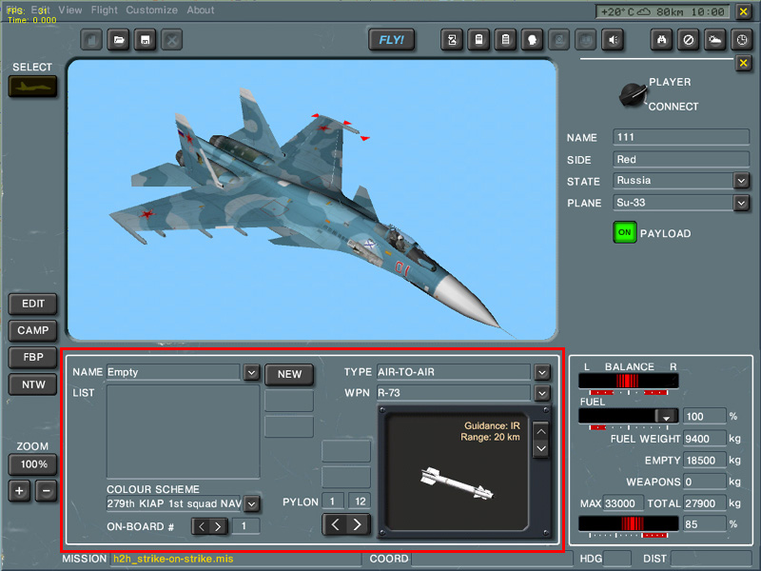The image size is (761, 571).
Task: Click the MAX weight field 33000
Action: 623,503
